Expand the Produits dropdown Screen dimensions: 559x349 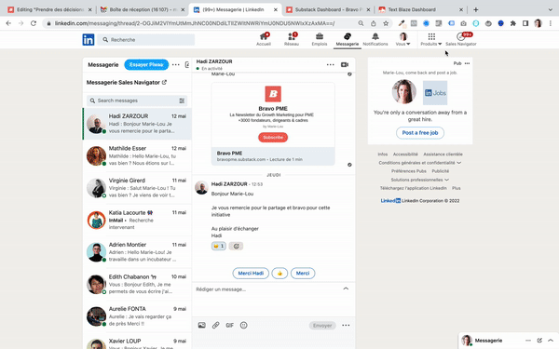(x=431, y=39)
